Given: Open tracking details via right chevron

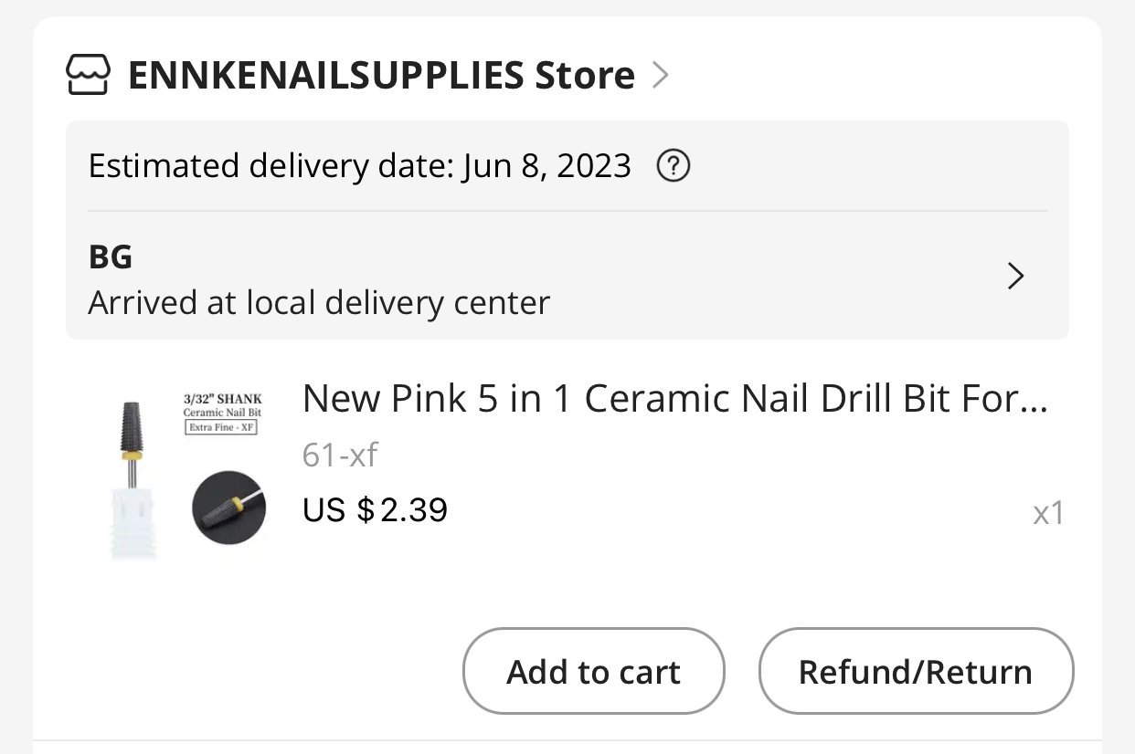Looking at the screenshot, I should click(x=1015, y=276).
